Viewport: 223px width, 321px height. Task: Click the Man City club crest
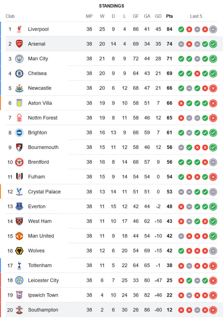pos(19,59)
